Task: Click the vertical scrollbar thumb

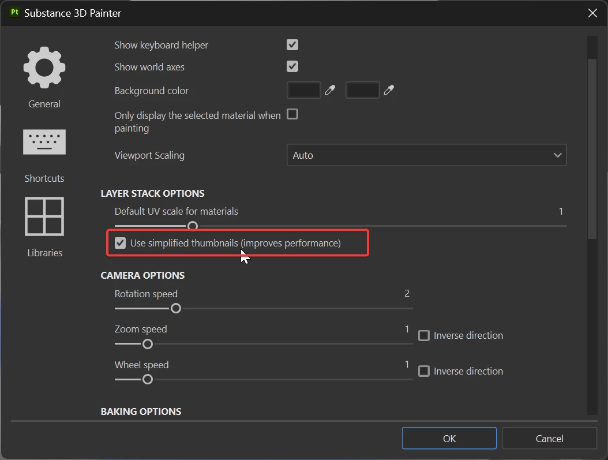Action: [x=592, y=148]
